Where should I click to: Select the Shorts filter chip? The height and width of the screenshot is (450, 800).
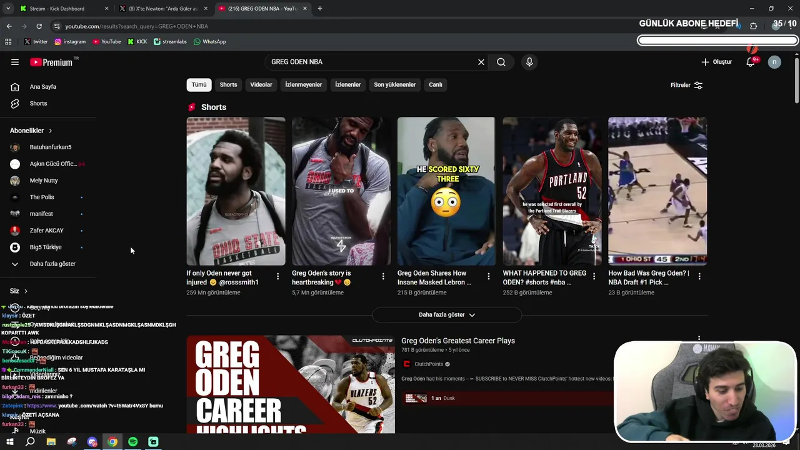pos(228,84)
